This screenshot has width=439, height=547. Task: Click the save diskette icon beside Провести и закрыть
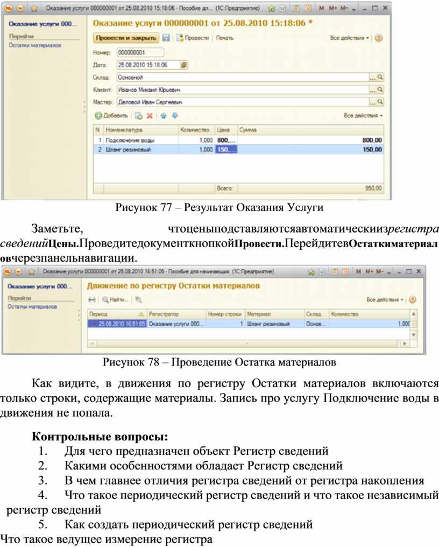point(166,38)
